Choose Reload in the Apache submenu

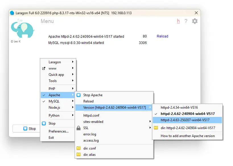[x=114, y=101]
